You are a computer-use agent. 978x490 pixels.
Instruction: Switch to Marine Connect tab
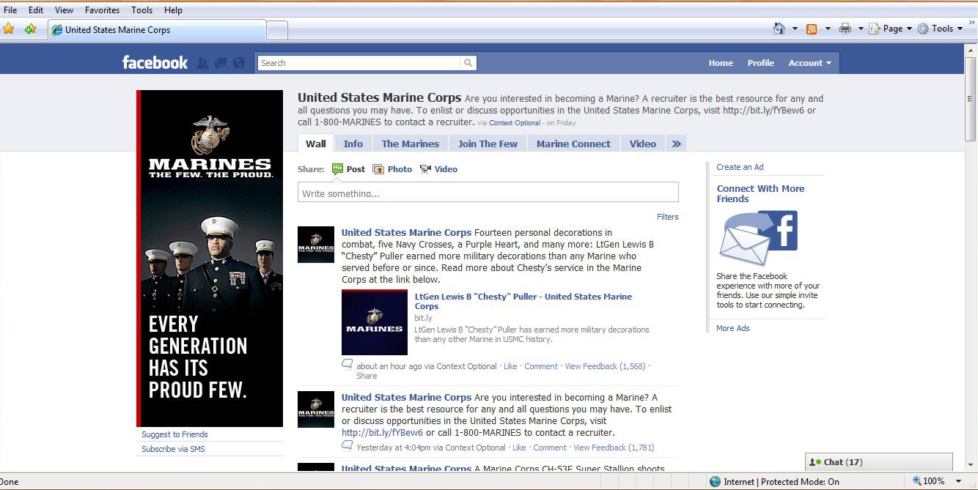(x=573, y=144)
